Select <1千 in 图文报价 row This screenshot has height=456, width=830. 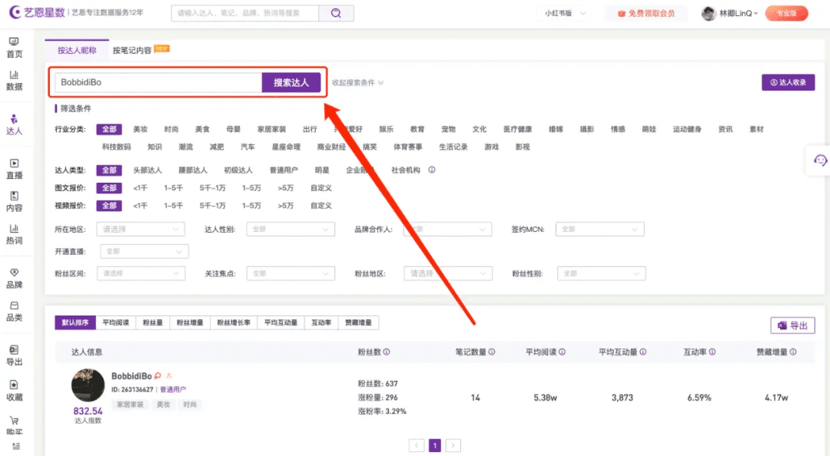click(x=141, y=188)
